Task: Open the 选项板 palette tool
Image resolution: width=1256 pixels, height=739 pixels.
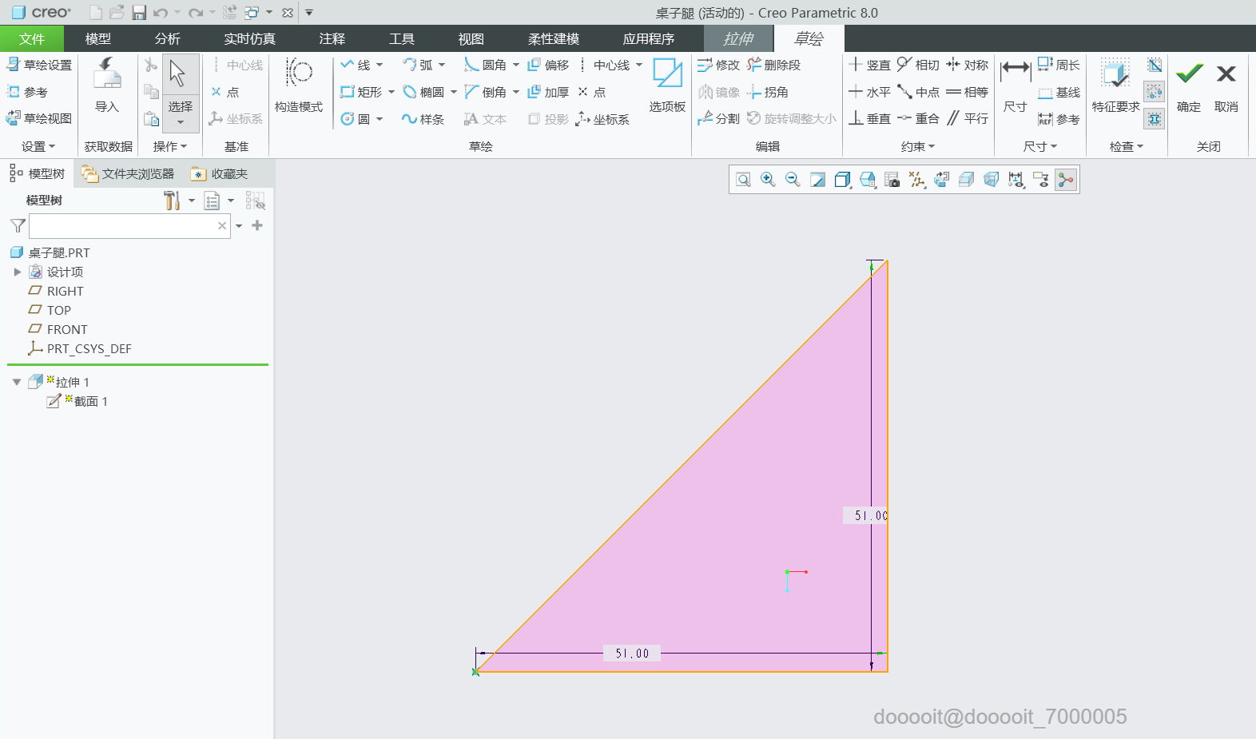Action: (667, 85)
